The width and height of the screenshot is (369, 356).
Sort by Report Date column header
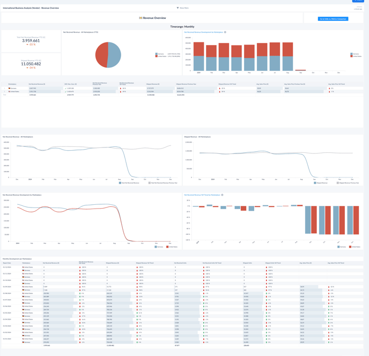(6, 263)
